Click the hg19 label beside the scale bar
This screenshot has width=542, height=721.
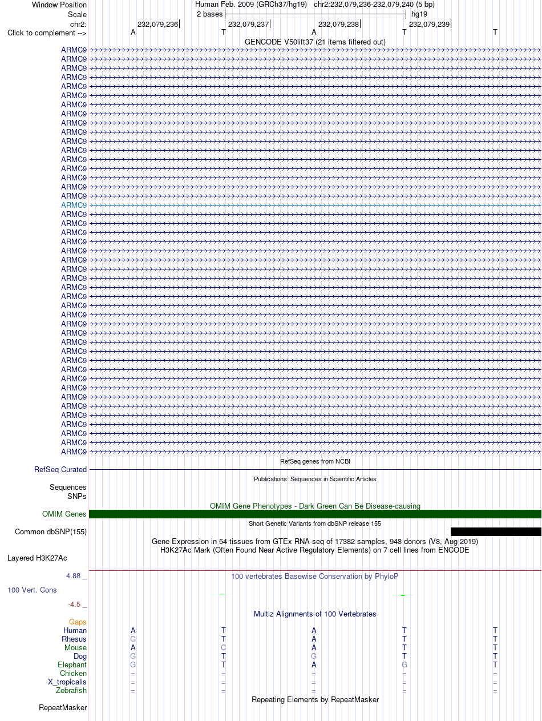[x=419, y=14]
